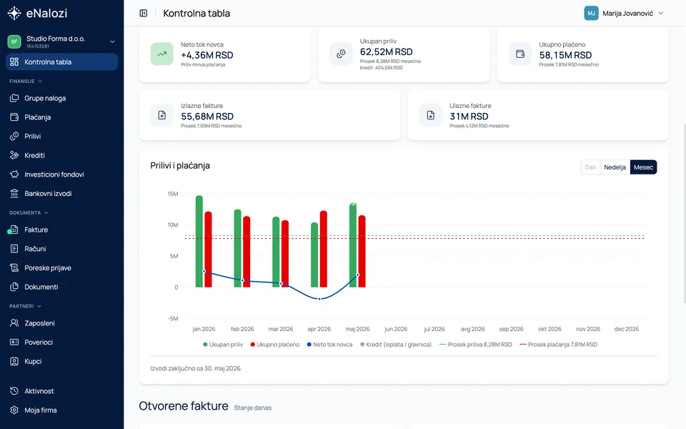Select the Dan chart interval
Screen dimensions: 686x429
coord(590,167)
